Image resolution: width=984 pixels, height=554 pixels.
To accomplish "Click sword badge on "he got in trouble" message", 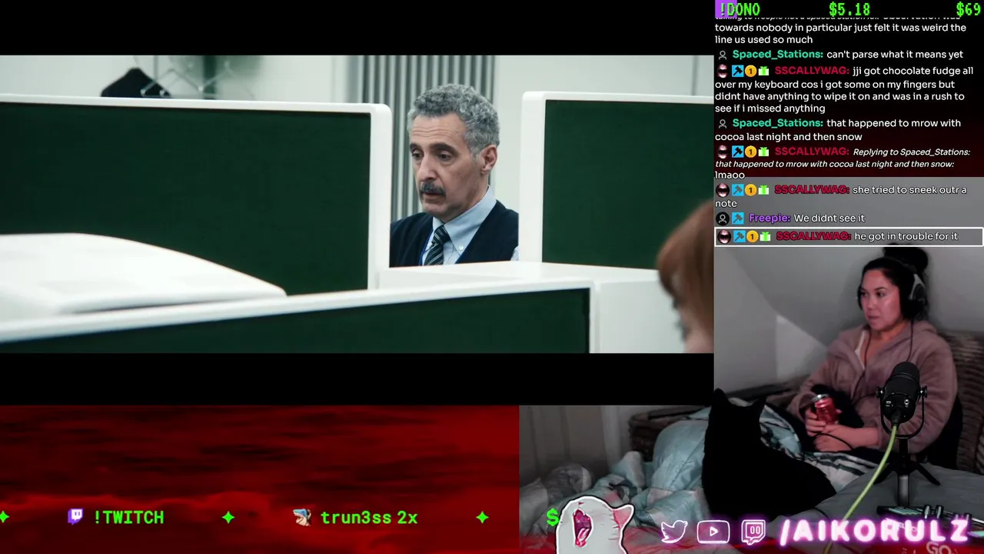I will pyautogui.click(x=739, y=237).
